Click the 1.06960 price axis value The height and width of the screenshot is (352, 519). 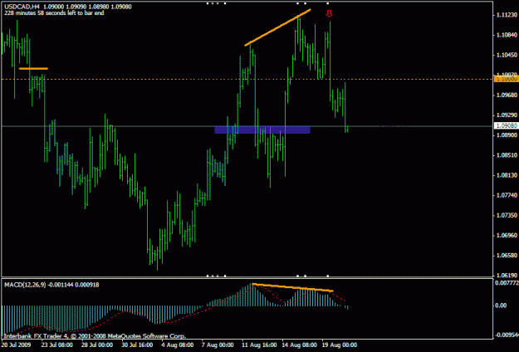pos(507,235)
